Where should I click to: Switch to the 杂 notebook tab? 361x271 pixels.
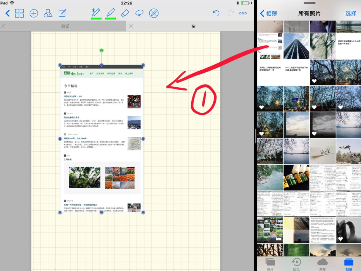(x=193, y=26)
